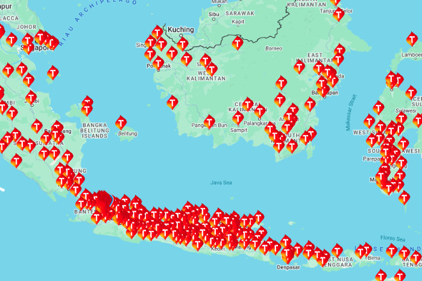Click the Denpasar city label

click(288, 267)
